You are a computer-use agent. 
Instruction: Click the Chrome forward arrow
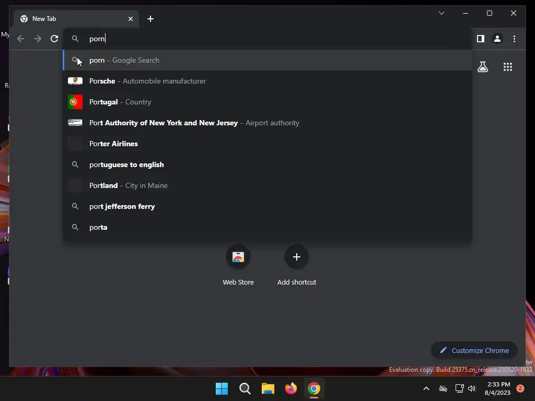[38, 39]
